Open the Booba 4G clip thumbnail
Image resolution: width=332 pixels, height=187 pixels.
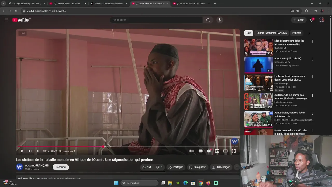(259, 65)
